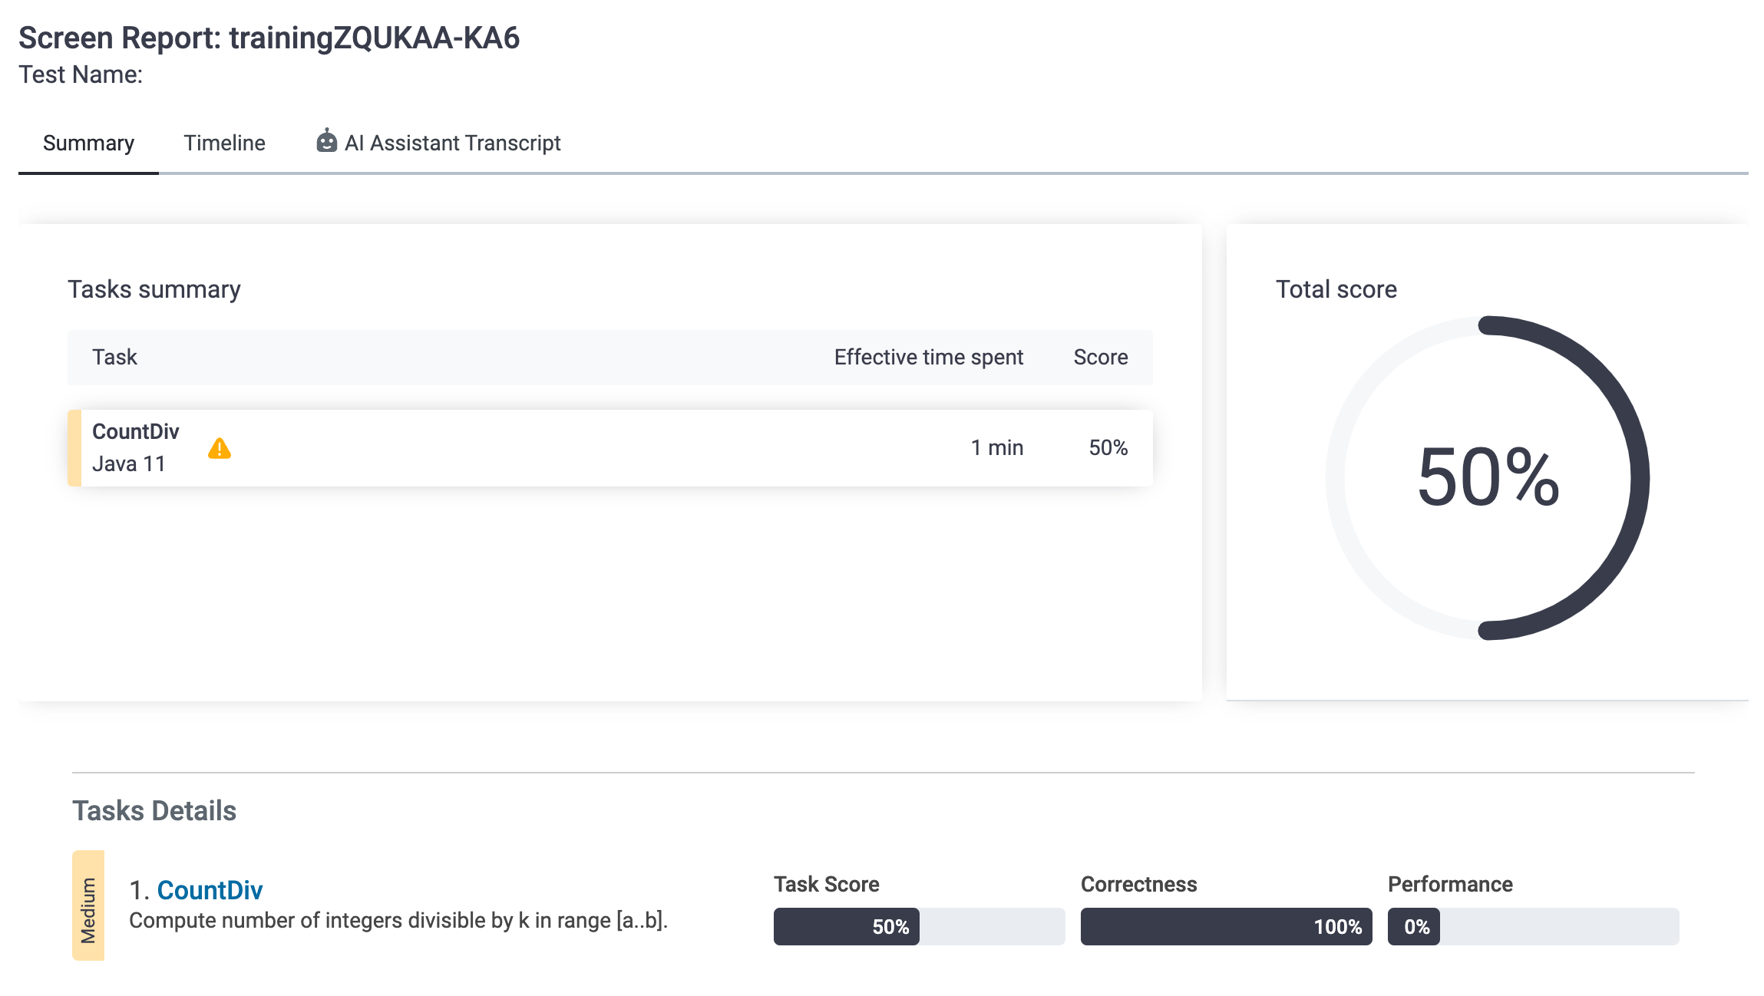Click the Screen Report title heading

tap(269, 38)
